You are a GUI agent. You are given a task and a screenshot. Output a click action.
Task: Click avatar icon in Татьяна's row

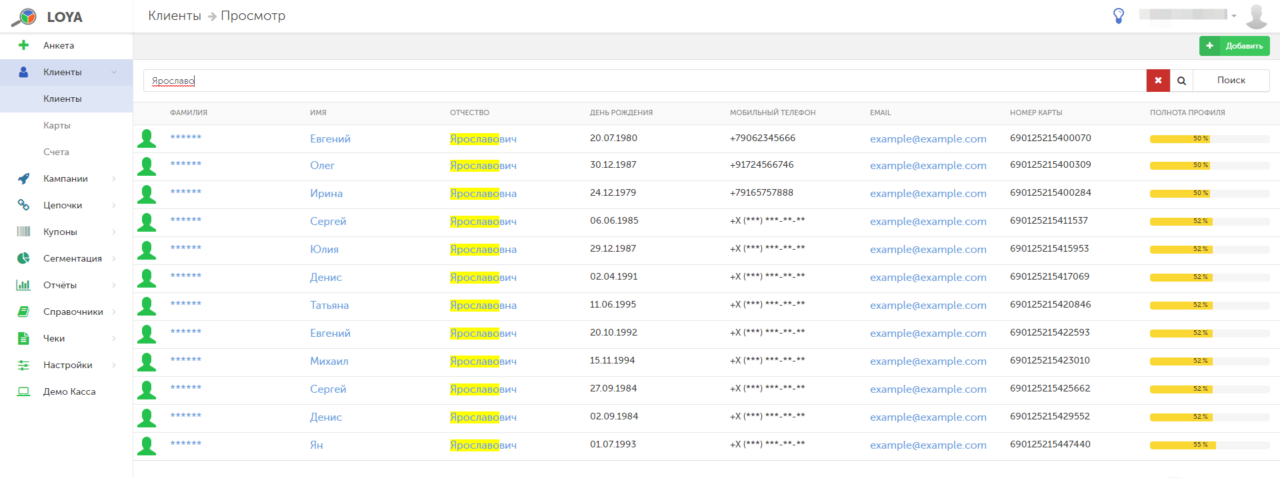[x=147, y=306]
